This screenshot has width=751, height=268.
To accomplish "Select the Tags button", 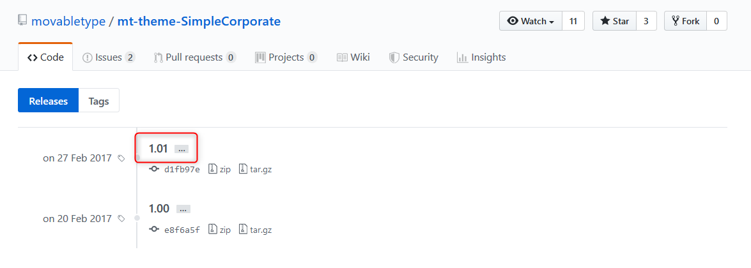I will point(98,101).
